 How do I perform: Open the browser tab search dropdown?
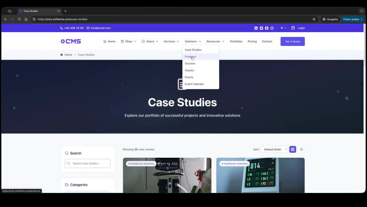click(x=361, y=11)
